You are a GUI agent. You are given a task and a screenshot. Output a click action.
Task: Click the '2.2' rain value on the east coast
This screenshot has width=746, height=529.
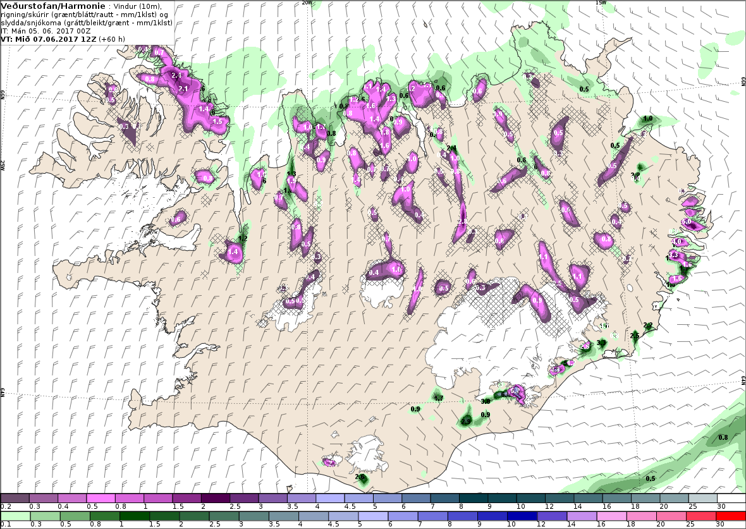648,325
